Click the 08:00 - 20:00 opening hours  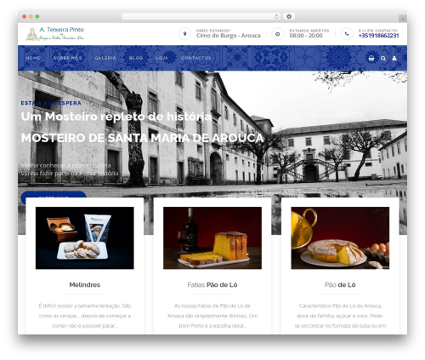pyautogui.click(x=306, y=36)
